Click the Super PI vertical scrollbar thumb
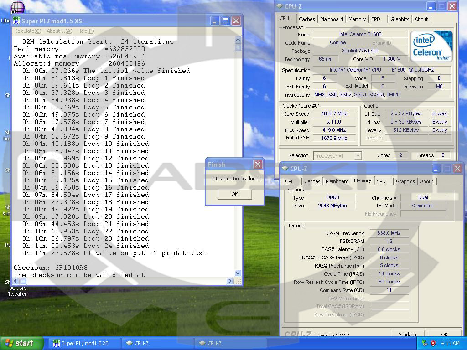Screen dimensions: 467x350 (238, 47)
